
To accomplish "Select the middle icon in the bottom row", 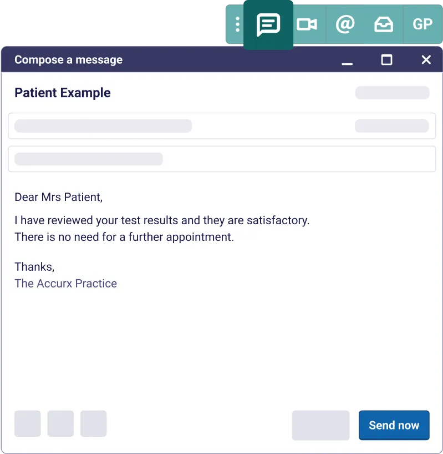I will [x=60, y=423].
